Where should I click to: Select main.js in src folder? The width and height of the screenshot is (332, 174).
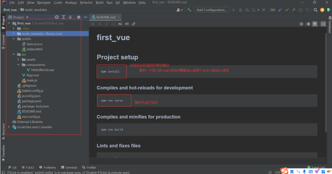pyautogui.click(x=29, y=80)
